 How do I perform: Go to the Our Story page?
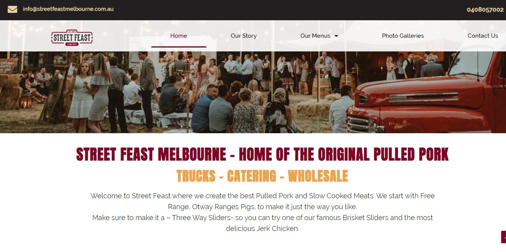click(x=244, y=36)
